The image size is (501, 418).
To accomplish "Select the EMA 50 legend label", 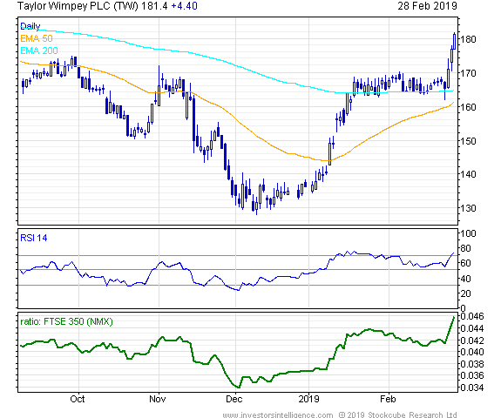I will point(36,38).
